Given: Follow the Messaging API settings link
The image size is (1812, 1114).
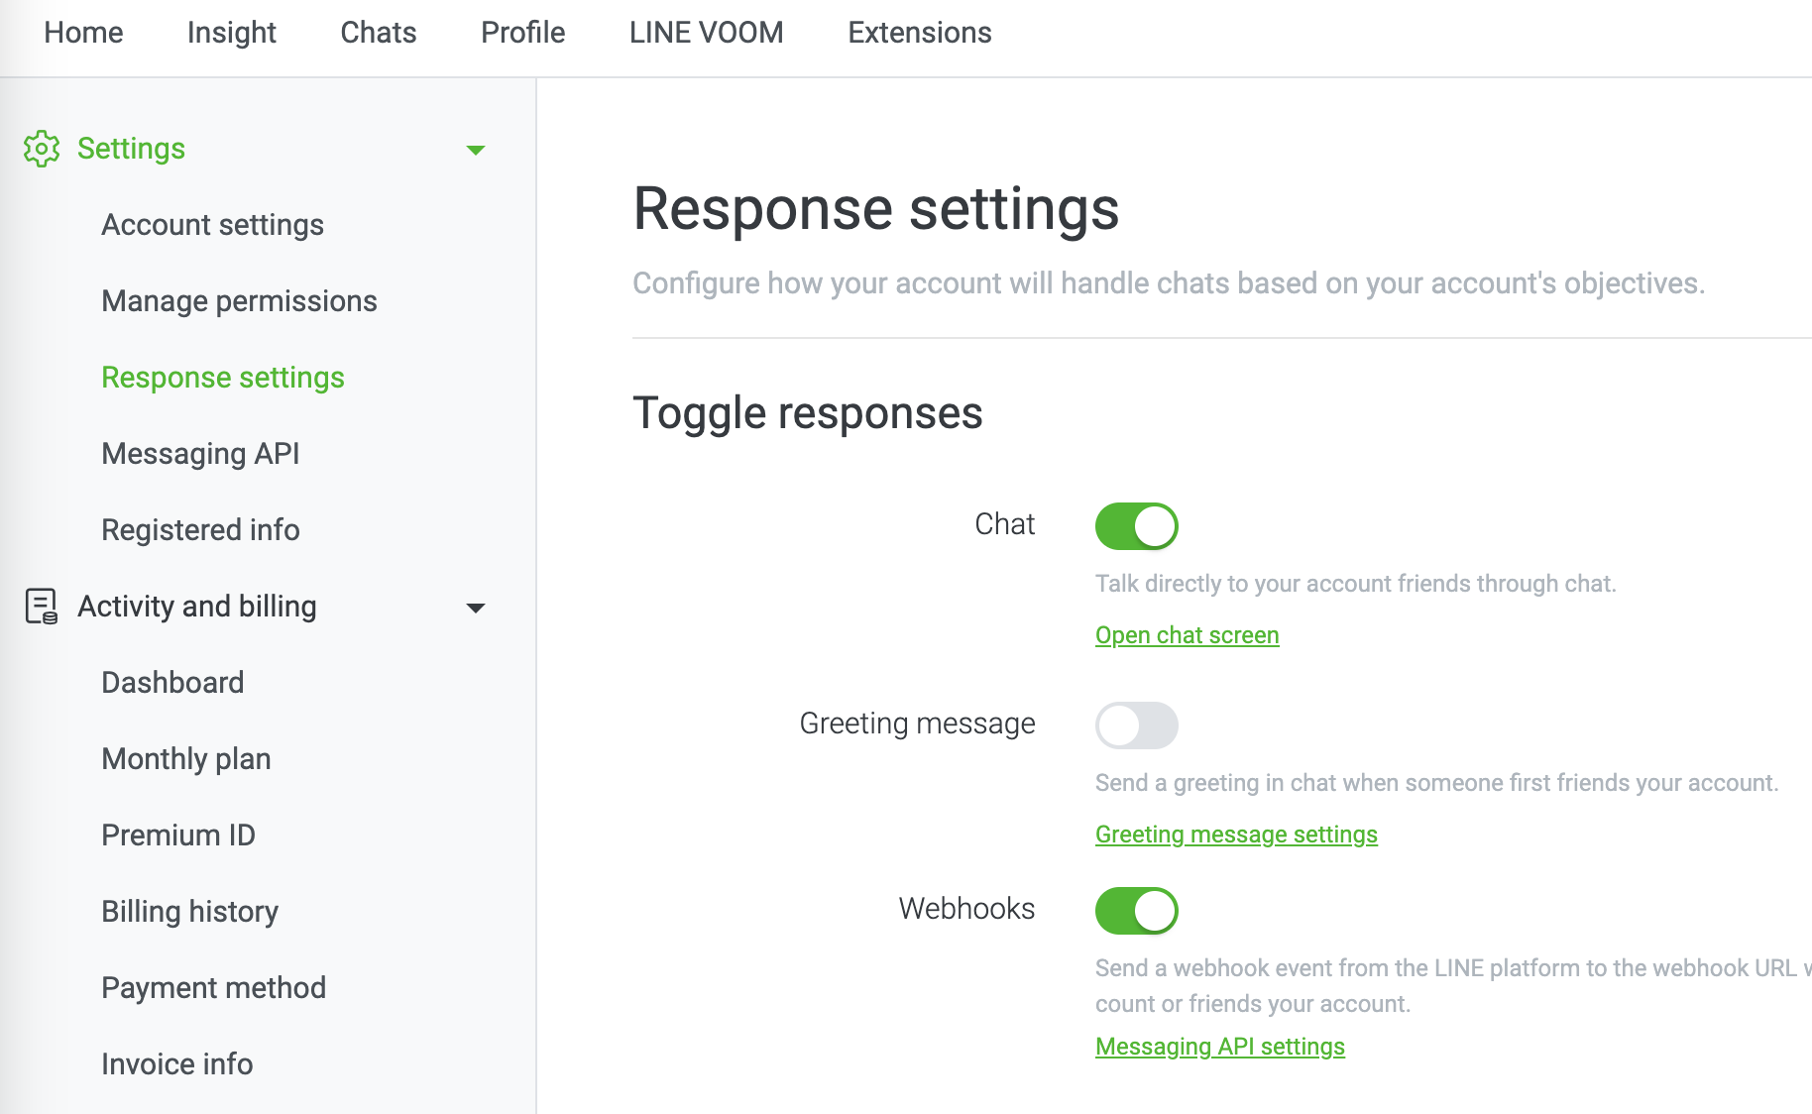Looking at the screenshot, I should (x=1219, y=1047).
